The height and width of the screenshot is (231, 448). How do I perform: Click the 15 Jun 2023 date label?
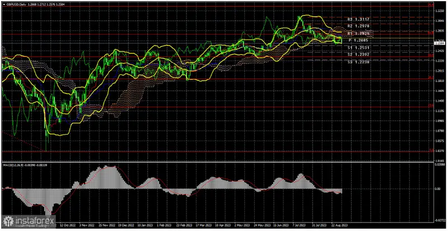click(281, 226)
